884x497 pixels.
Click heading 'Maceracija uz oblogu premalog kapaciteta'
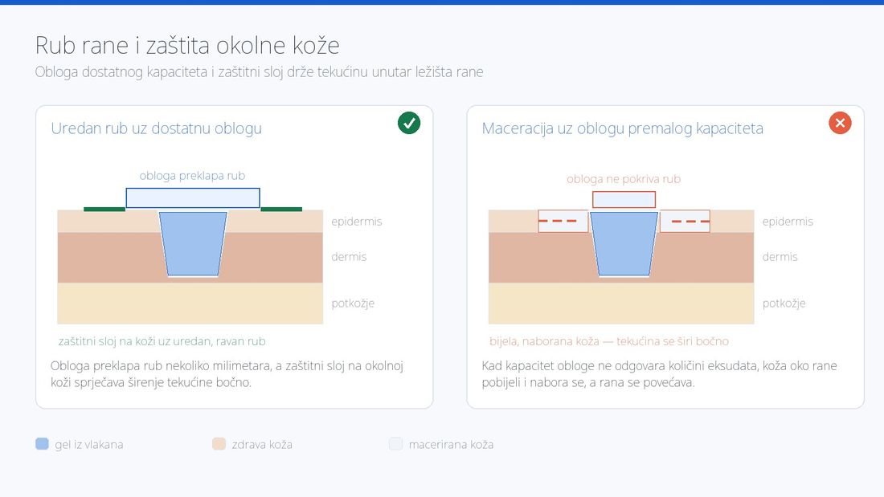coord(622,128)
